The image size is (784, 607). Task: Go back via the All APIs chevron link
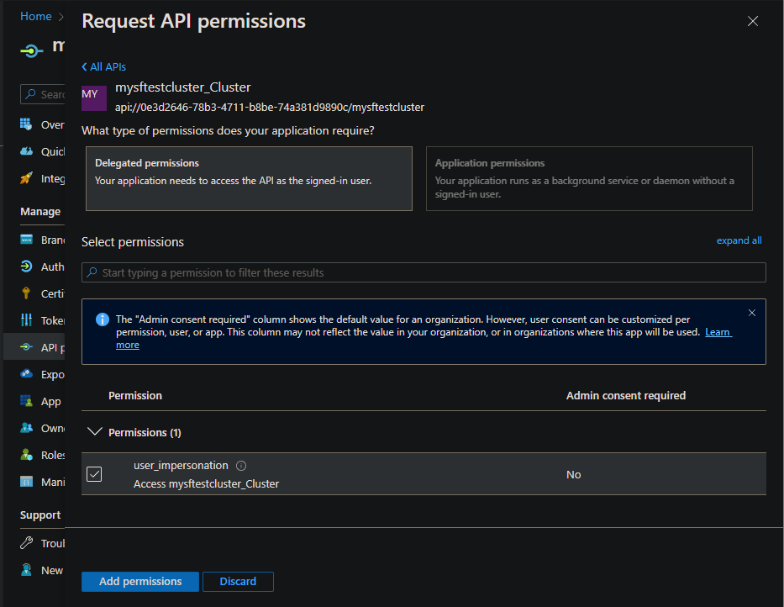pyautogui.click(x=104, y=66)
